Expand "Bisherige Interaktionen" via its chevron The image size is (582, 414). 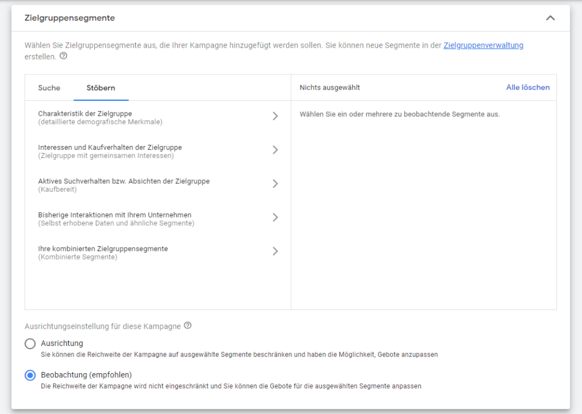[275, 217]
